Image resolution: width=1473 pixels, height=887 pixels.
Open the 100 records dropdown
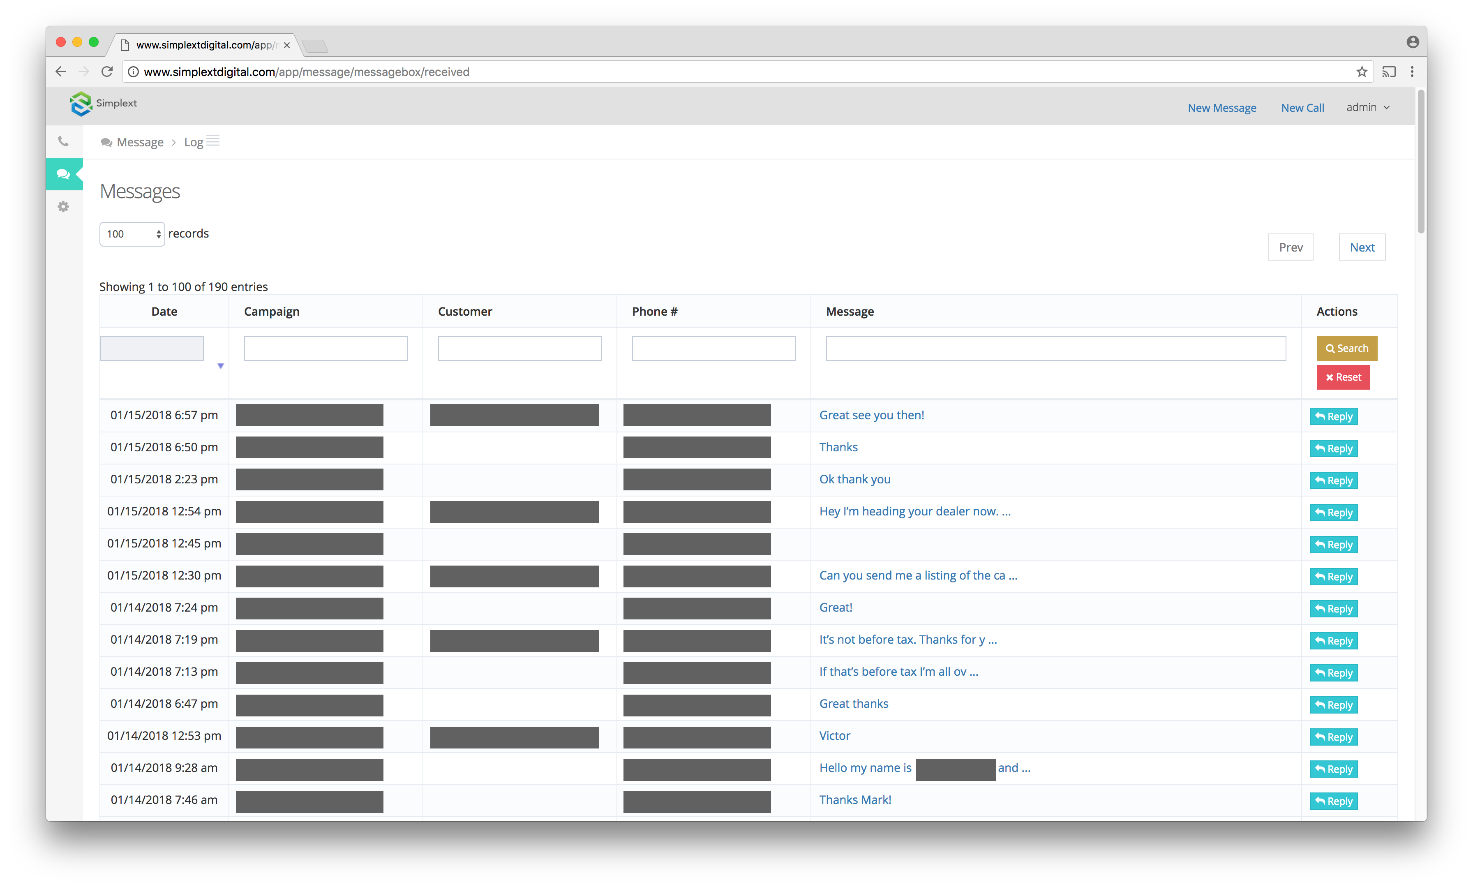tap(132, 234)
